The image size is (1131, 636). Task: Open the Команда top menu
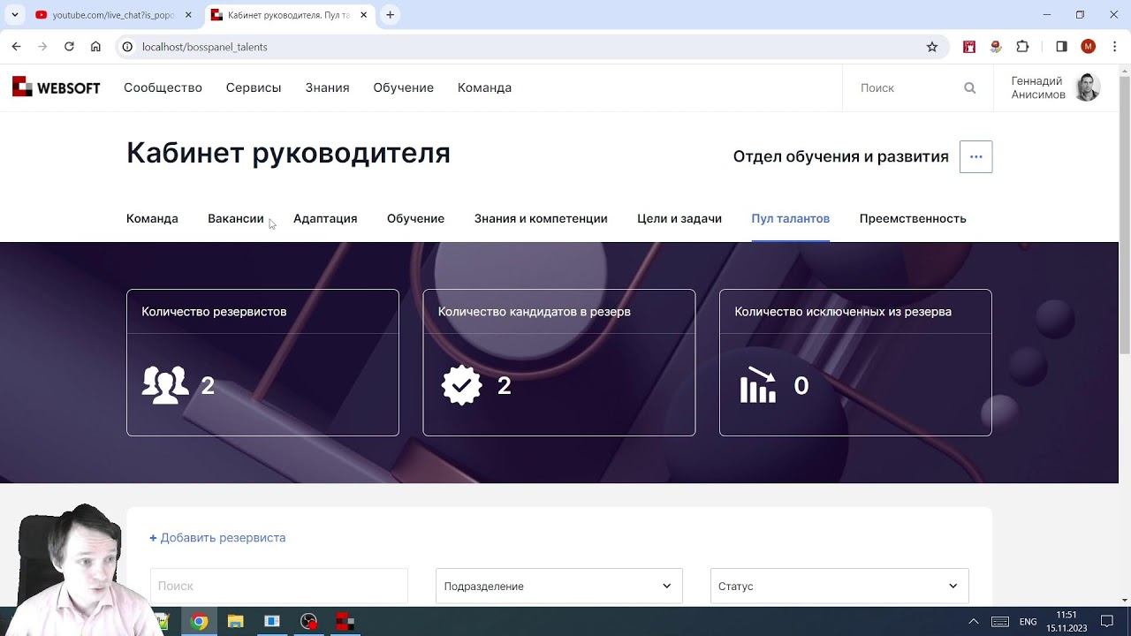pyautogui.click(x=484, y=87)
